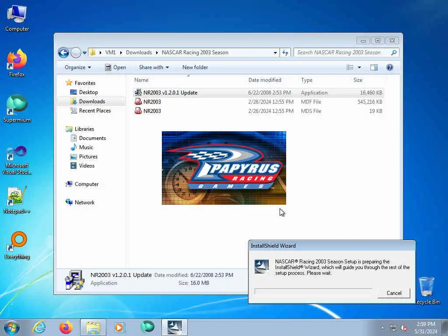Click the Papyrus Racing Games splash image
The height and width of the screenshot is (336, 448).
coord(224,168)
